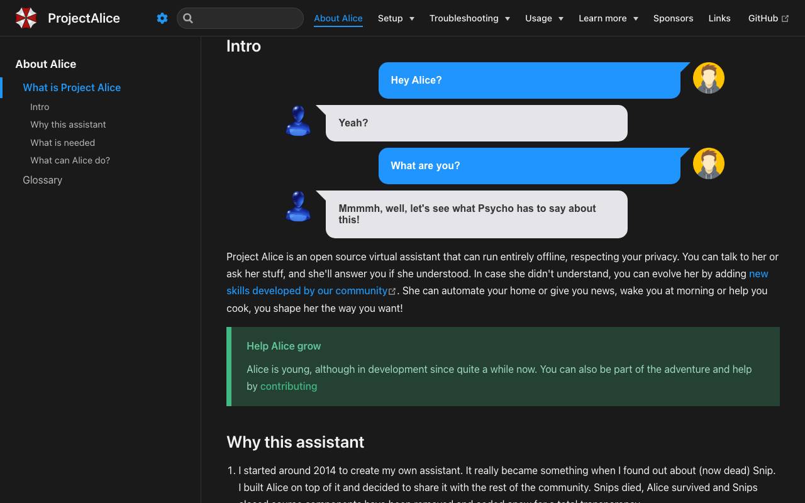Click the user avatar beside "What are you?"
Viewport: 805px width, 503px height.
pyautogui.click(x=709, y=163)
